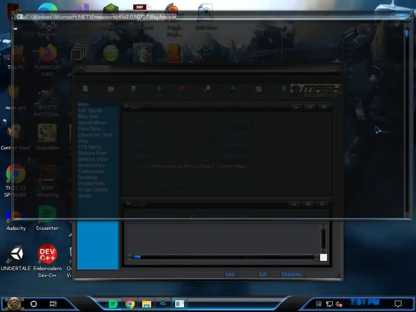Click the yellow speech balloon icon in MASH toolbar
The height and width of the screenshot is (312, 416).
point(111,89)
